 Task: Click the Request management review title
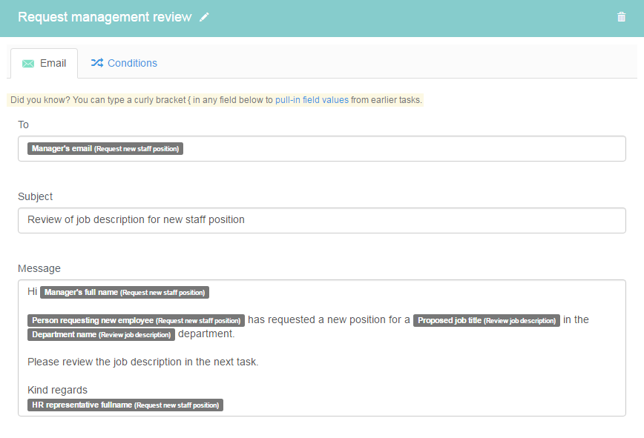(105, 17)
